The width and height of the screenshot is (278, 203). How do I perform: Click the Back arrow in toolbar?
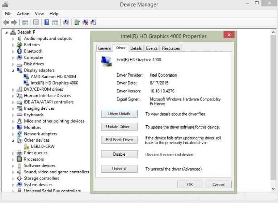6,22
